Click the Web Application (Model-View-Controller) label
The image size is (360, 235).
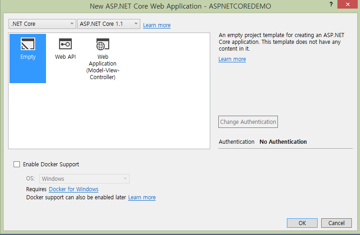[102, 67]
